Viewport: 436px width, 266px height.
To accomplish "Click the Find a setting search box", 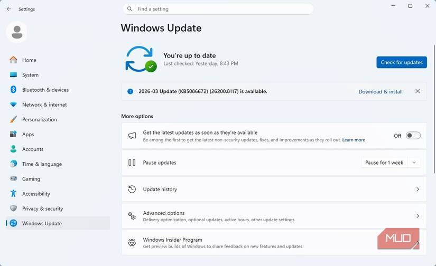I will coord(218,9).
